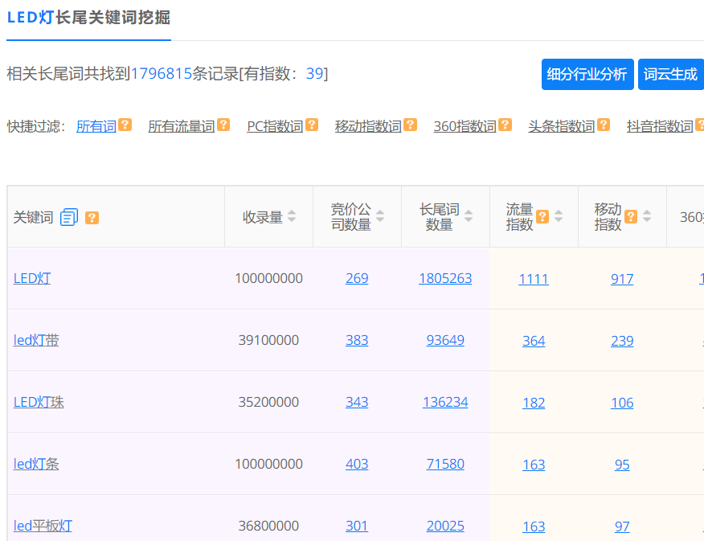This screenshot has width=704, height=541.
Task: Click the copy icon beside 关键词 header
Action: [x=69, y=216]
